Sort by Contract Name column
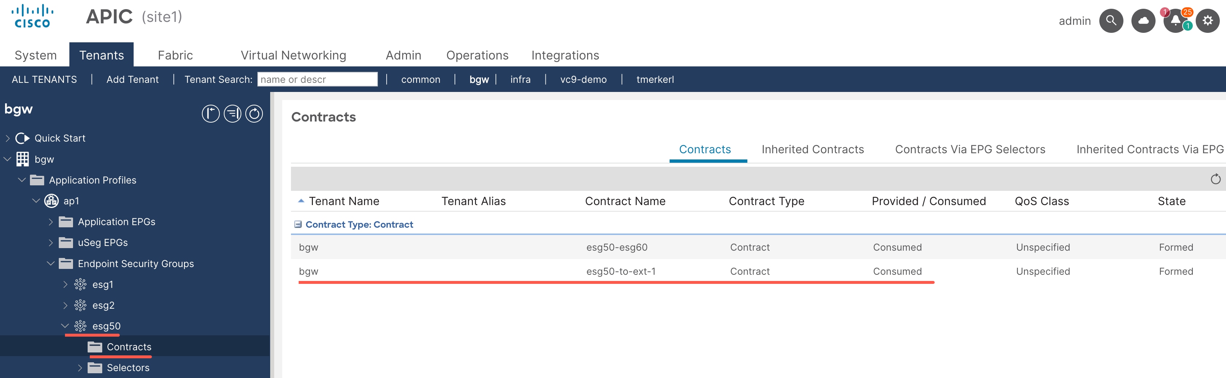The image size is (1226, 378). click(x=625, y=201)
